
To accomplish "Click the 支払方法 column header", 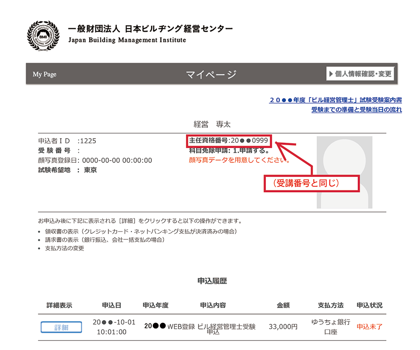I will pos(330,305).
